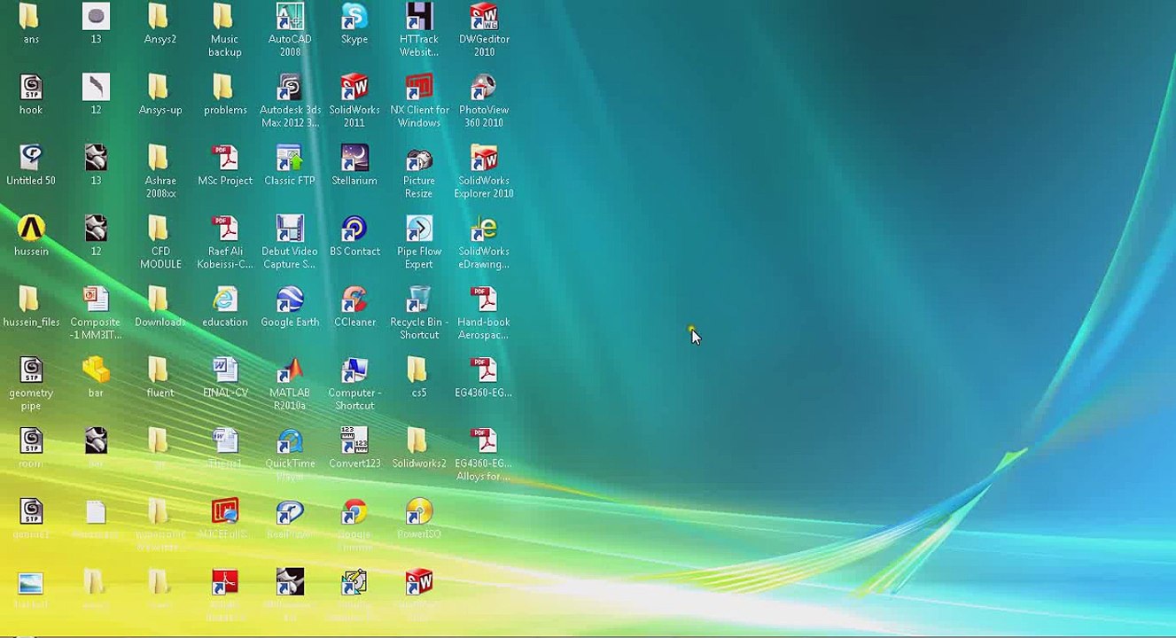Open the CFD MODULE folder
Screen dimensions: 1176x638
click(160, 230)
